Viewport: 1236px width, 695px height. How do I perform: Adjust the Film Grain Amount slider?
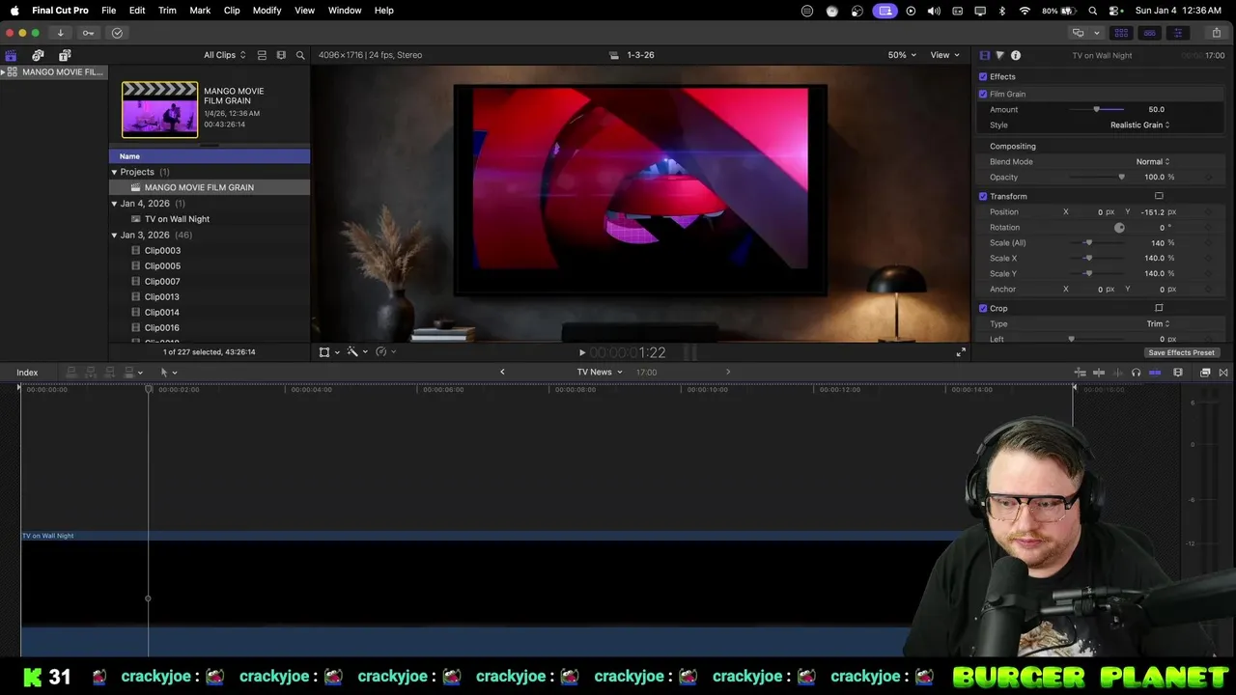(1096, 109)
